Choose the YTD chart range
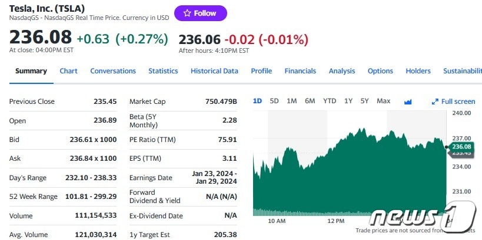Image resolution: width=482 pixels, height=240 pixels. pyautogui.click(x=330, y=101)
